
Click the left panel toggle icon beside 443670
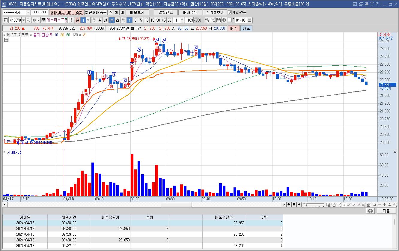point(6,20)
